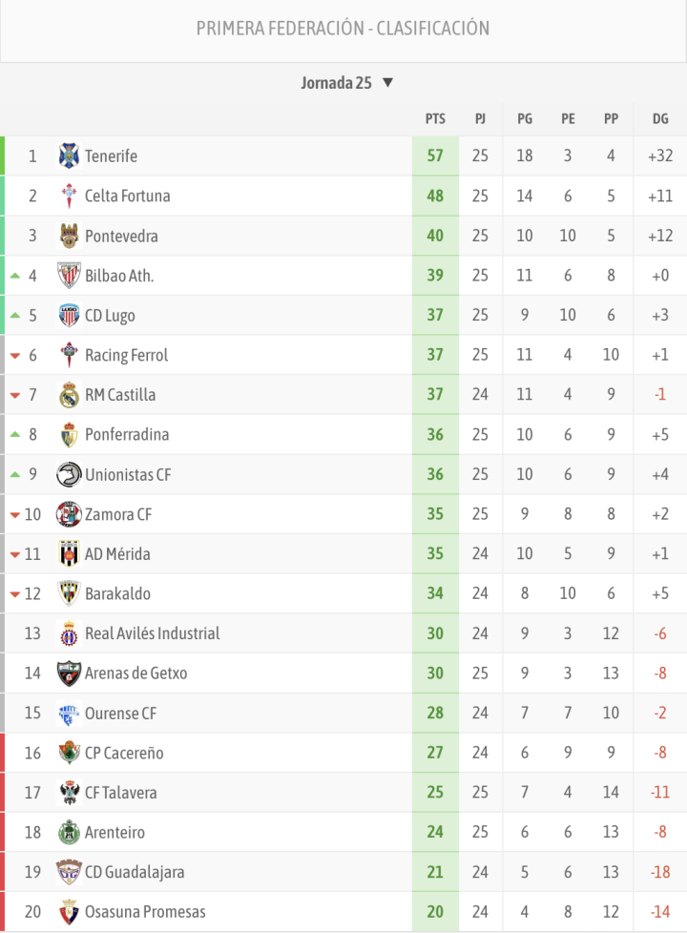Click the PRIMERA FEDERACIÓN - CLASIFICACIÓN header
This screenshot has height=933, width=687.
[343, 28]
